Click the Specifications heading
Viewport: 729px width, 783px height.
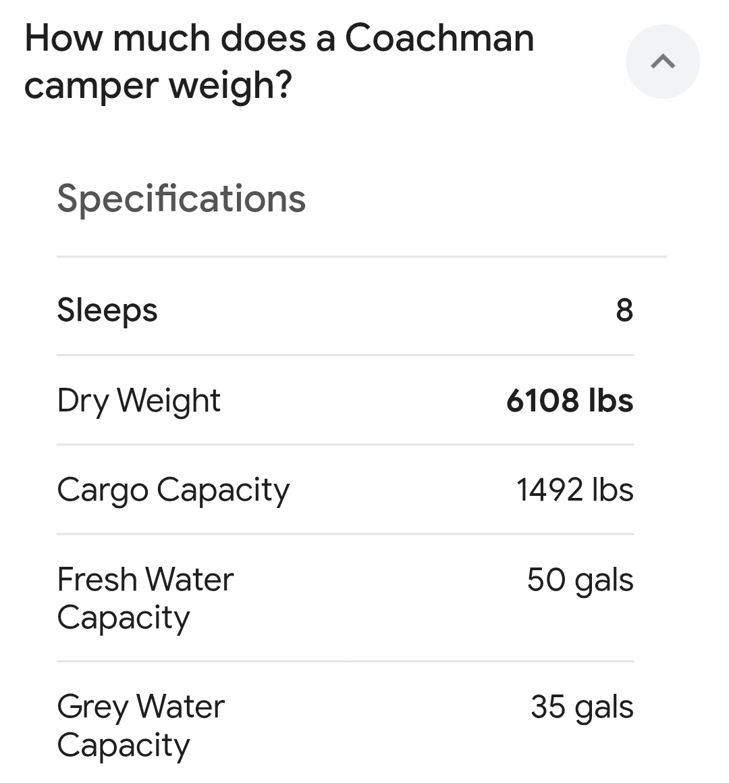(181, 199)
